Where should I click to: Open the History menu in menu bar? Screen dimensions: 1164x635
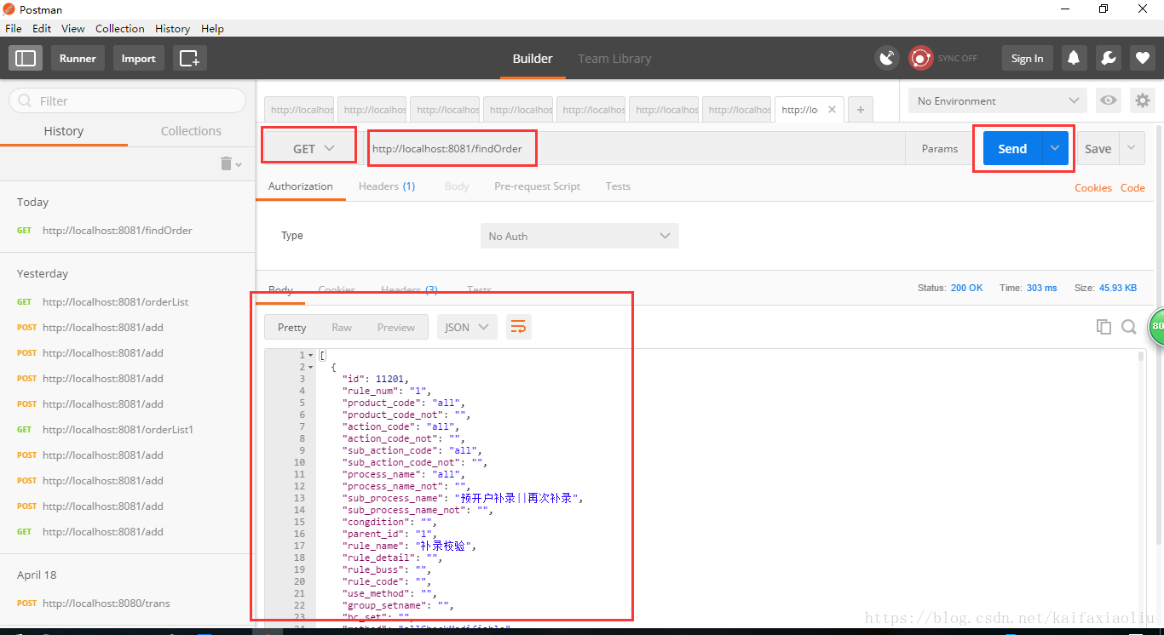[173, 28]
